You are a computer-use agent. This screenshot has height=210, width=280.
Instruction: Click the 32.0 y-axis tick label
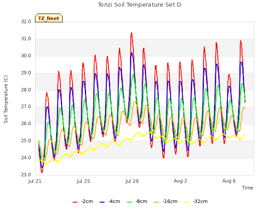click(26, 22)
